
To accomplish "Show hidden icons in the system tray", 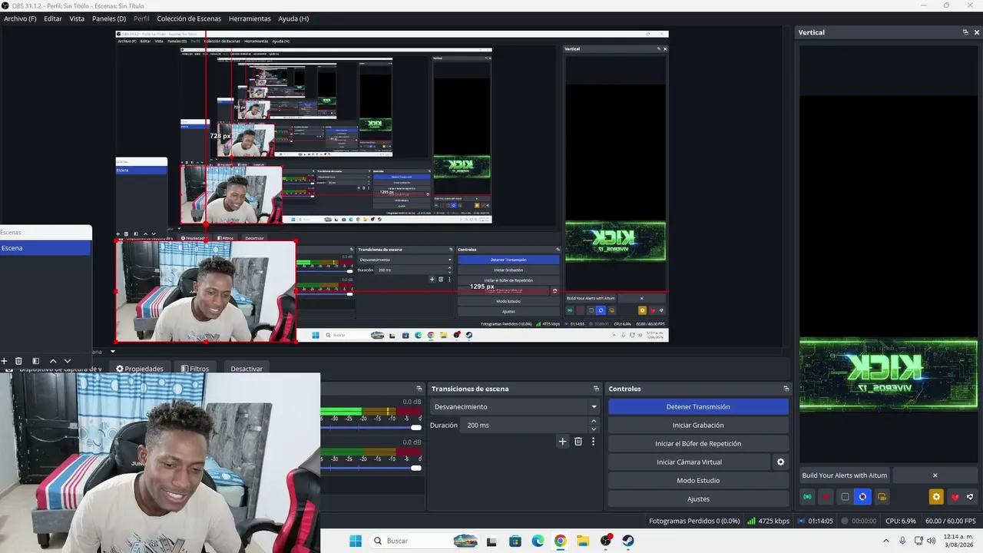I will [886, 541].
